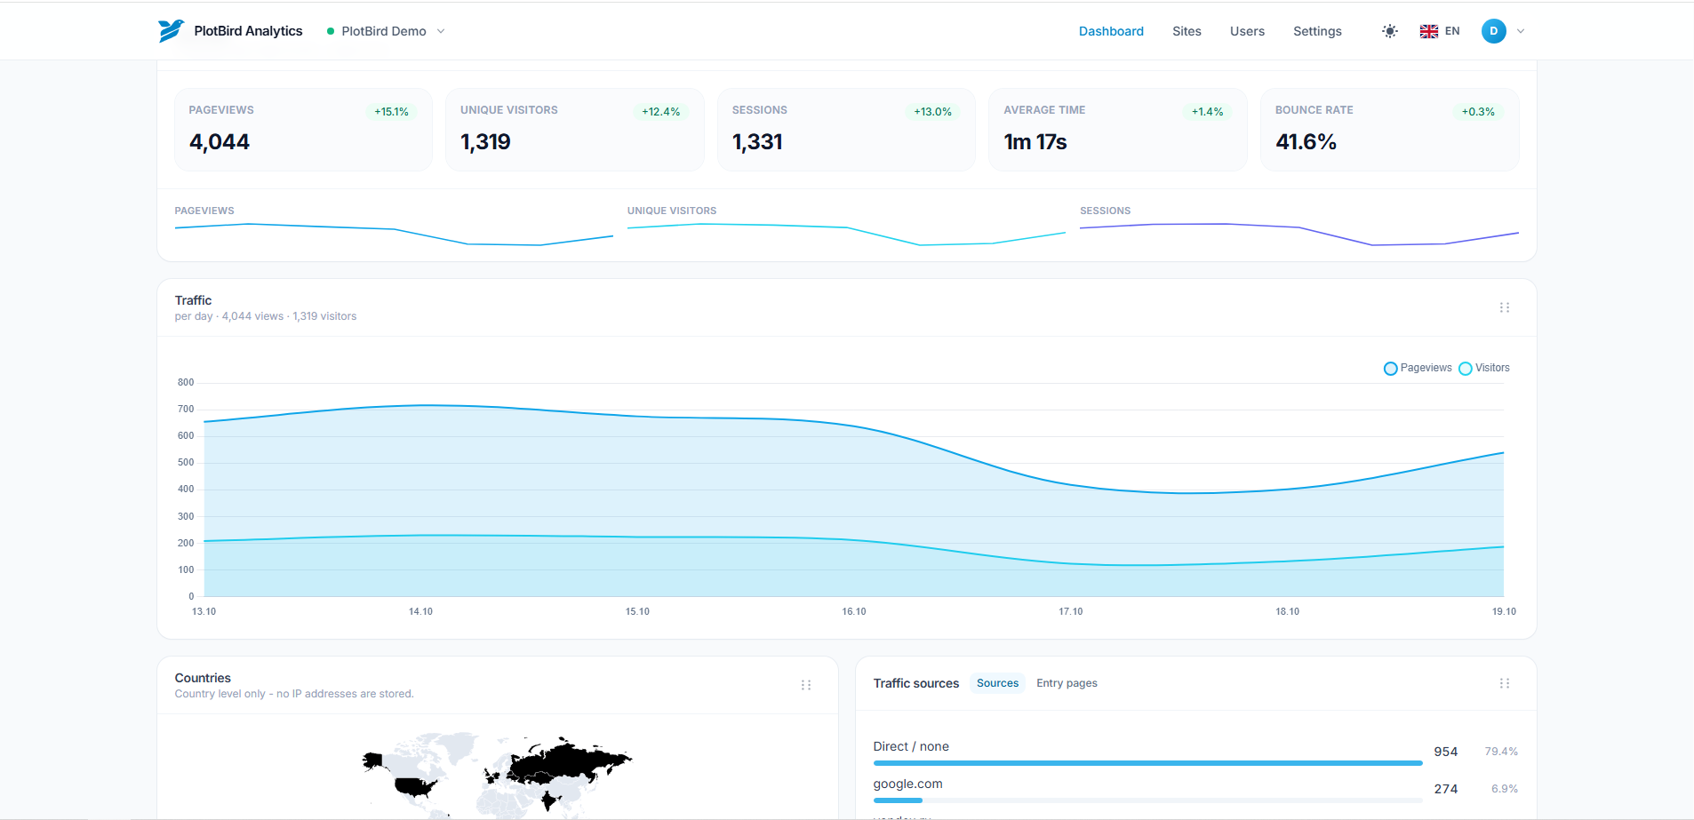
Task: Select the EN language selector
Action: [x=1452, y=31]
